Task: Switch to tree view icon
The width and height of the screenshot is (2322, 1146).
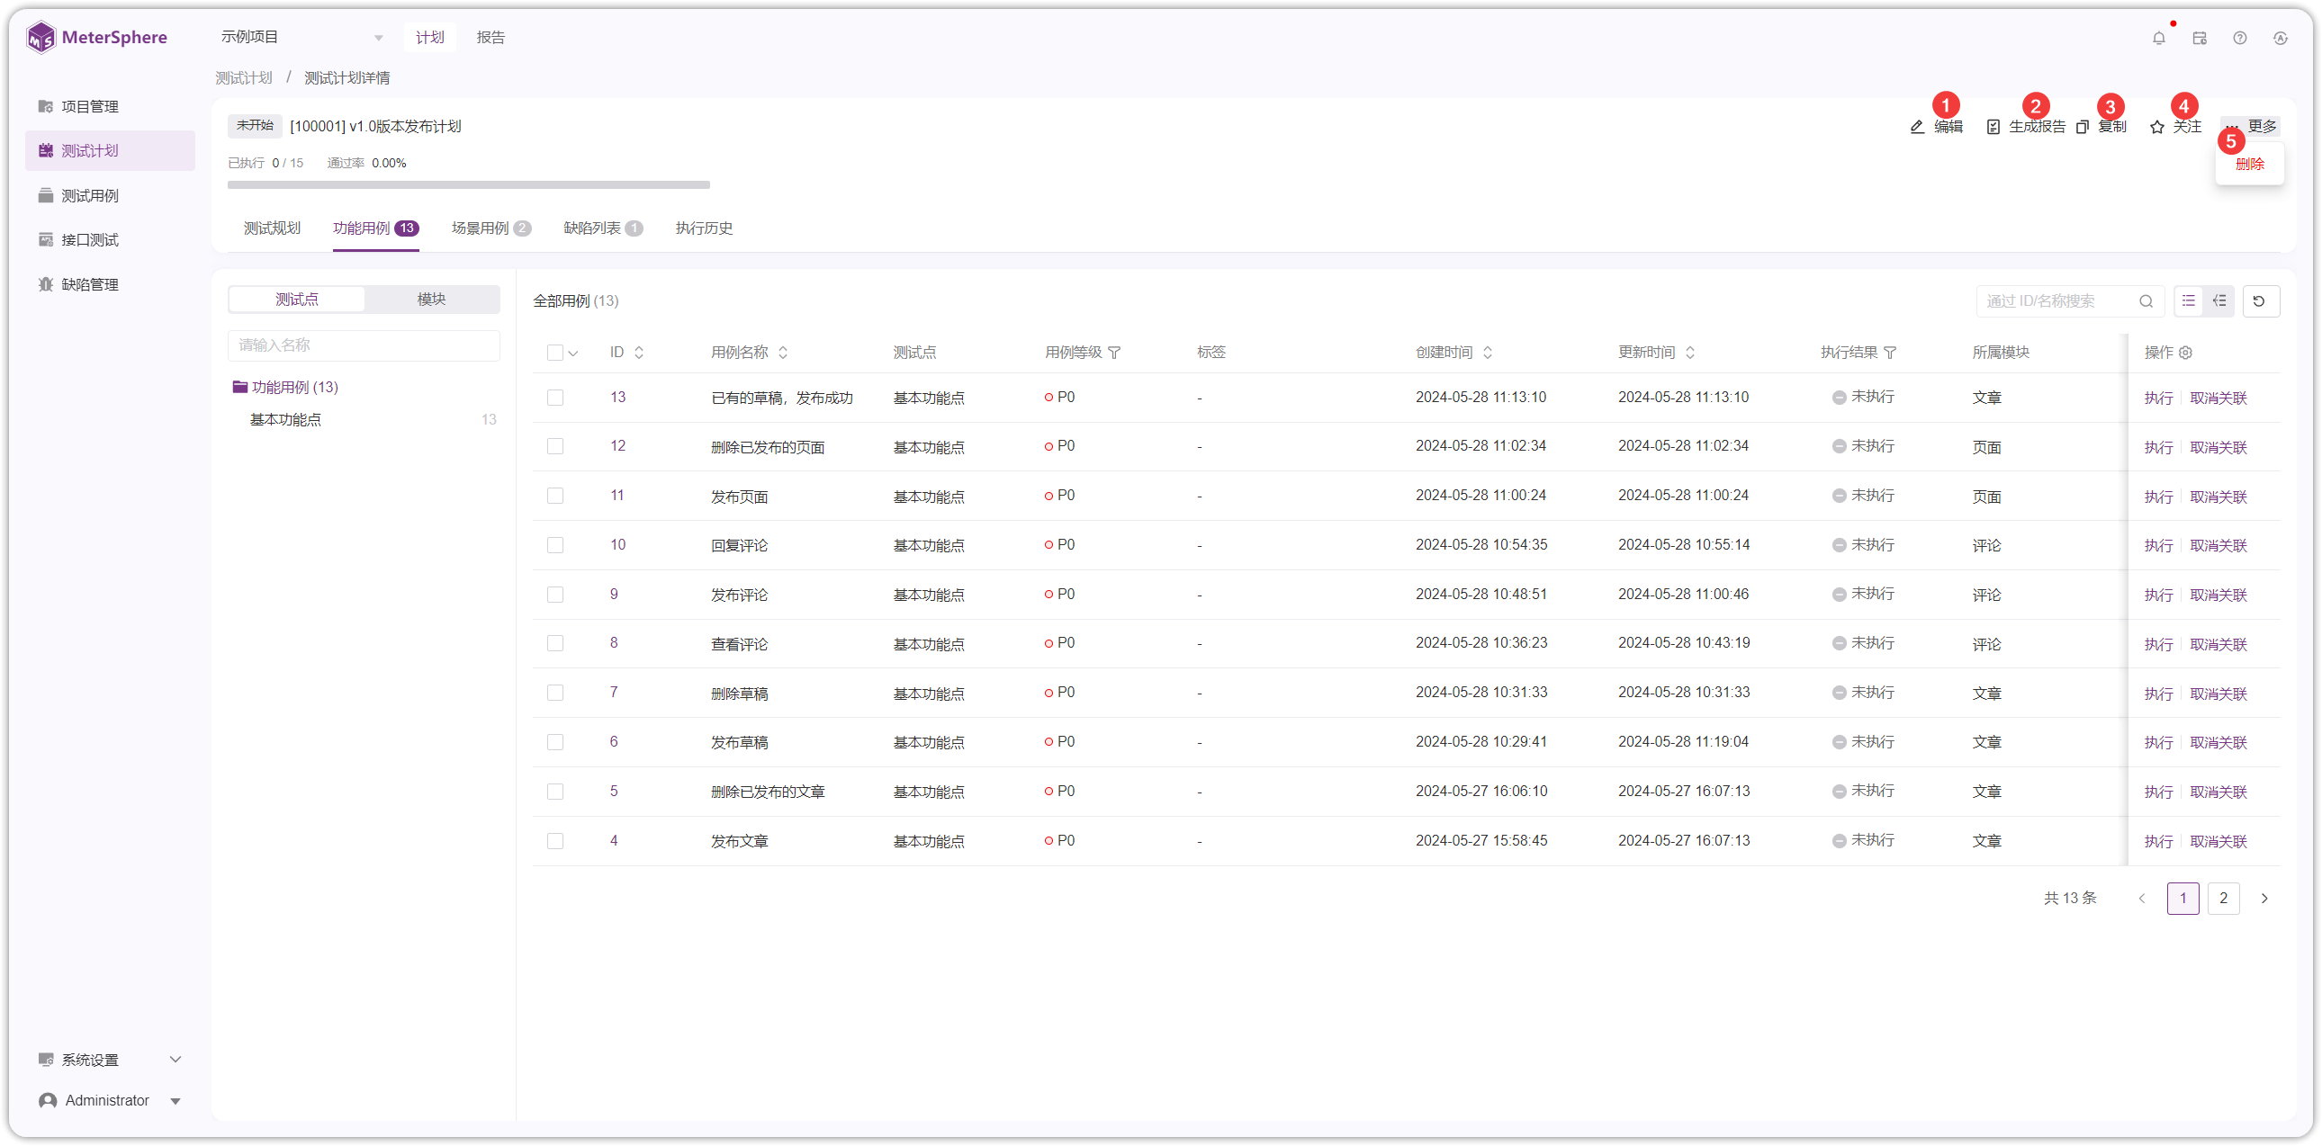Action: click(2219, 301)
